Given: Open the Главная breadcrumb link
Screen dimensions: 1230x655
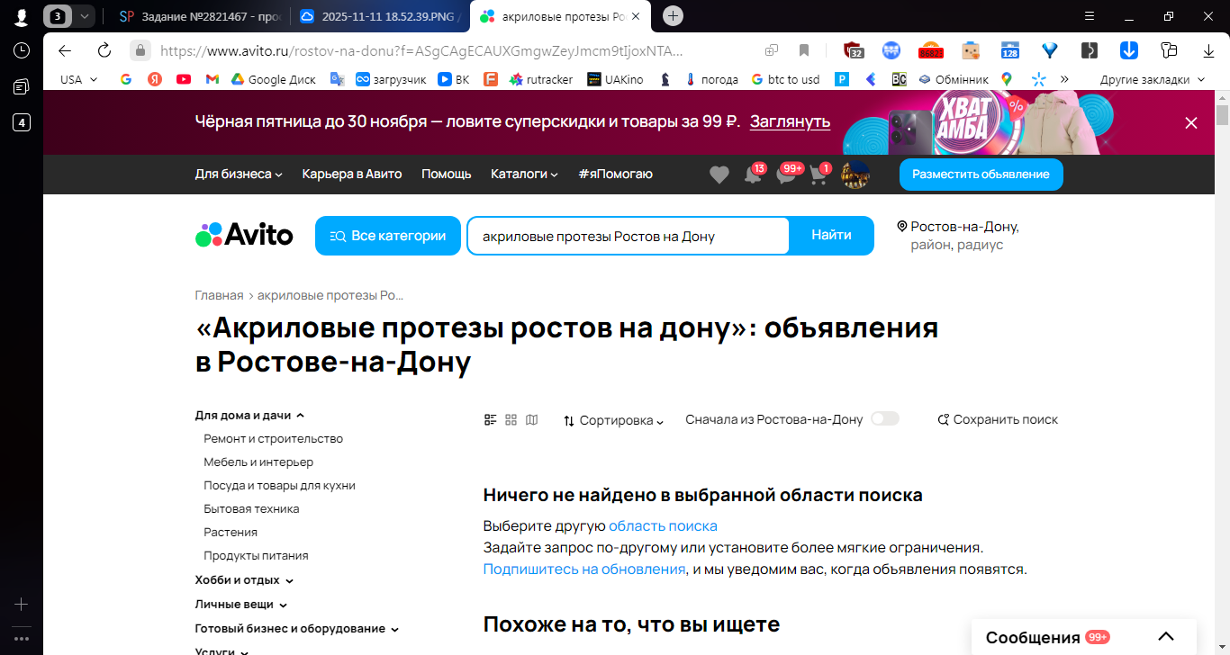Looking at the screenshot, I should (x=219, y=295).
